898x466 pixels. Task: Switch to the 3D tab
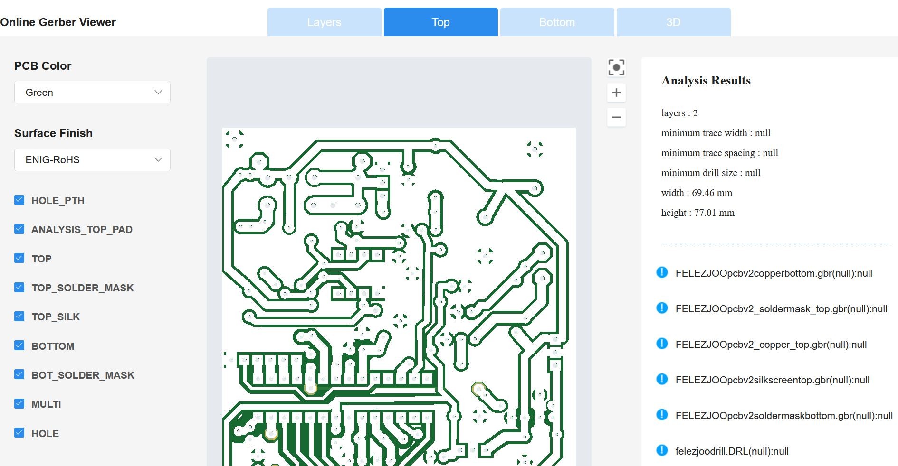click(673, 22)
